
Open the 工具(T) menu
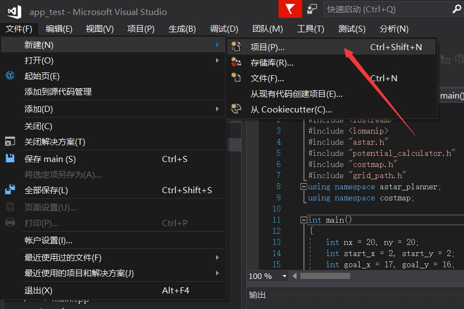click(x=310, y=29)
